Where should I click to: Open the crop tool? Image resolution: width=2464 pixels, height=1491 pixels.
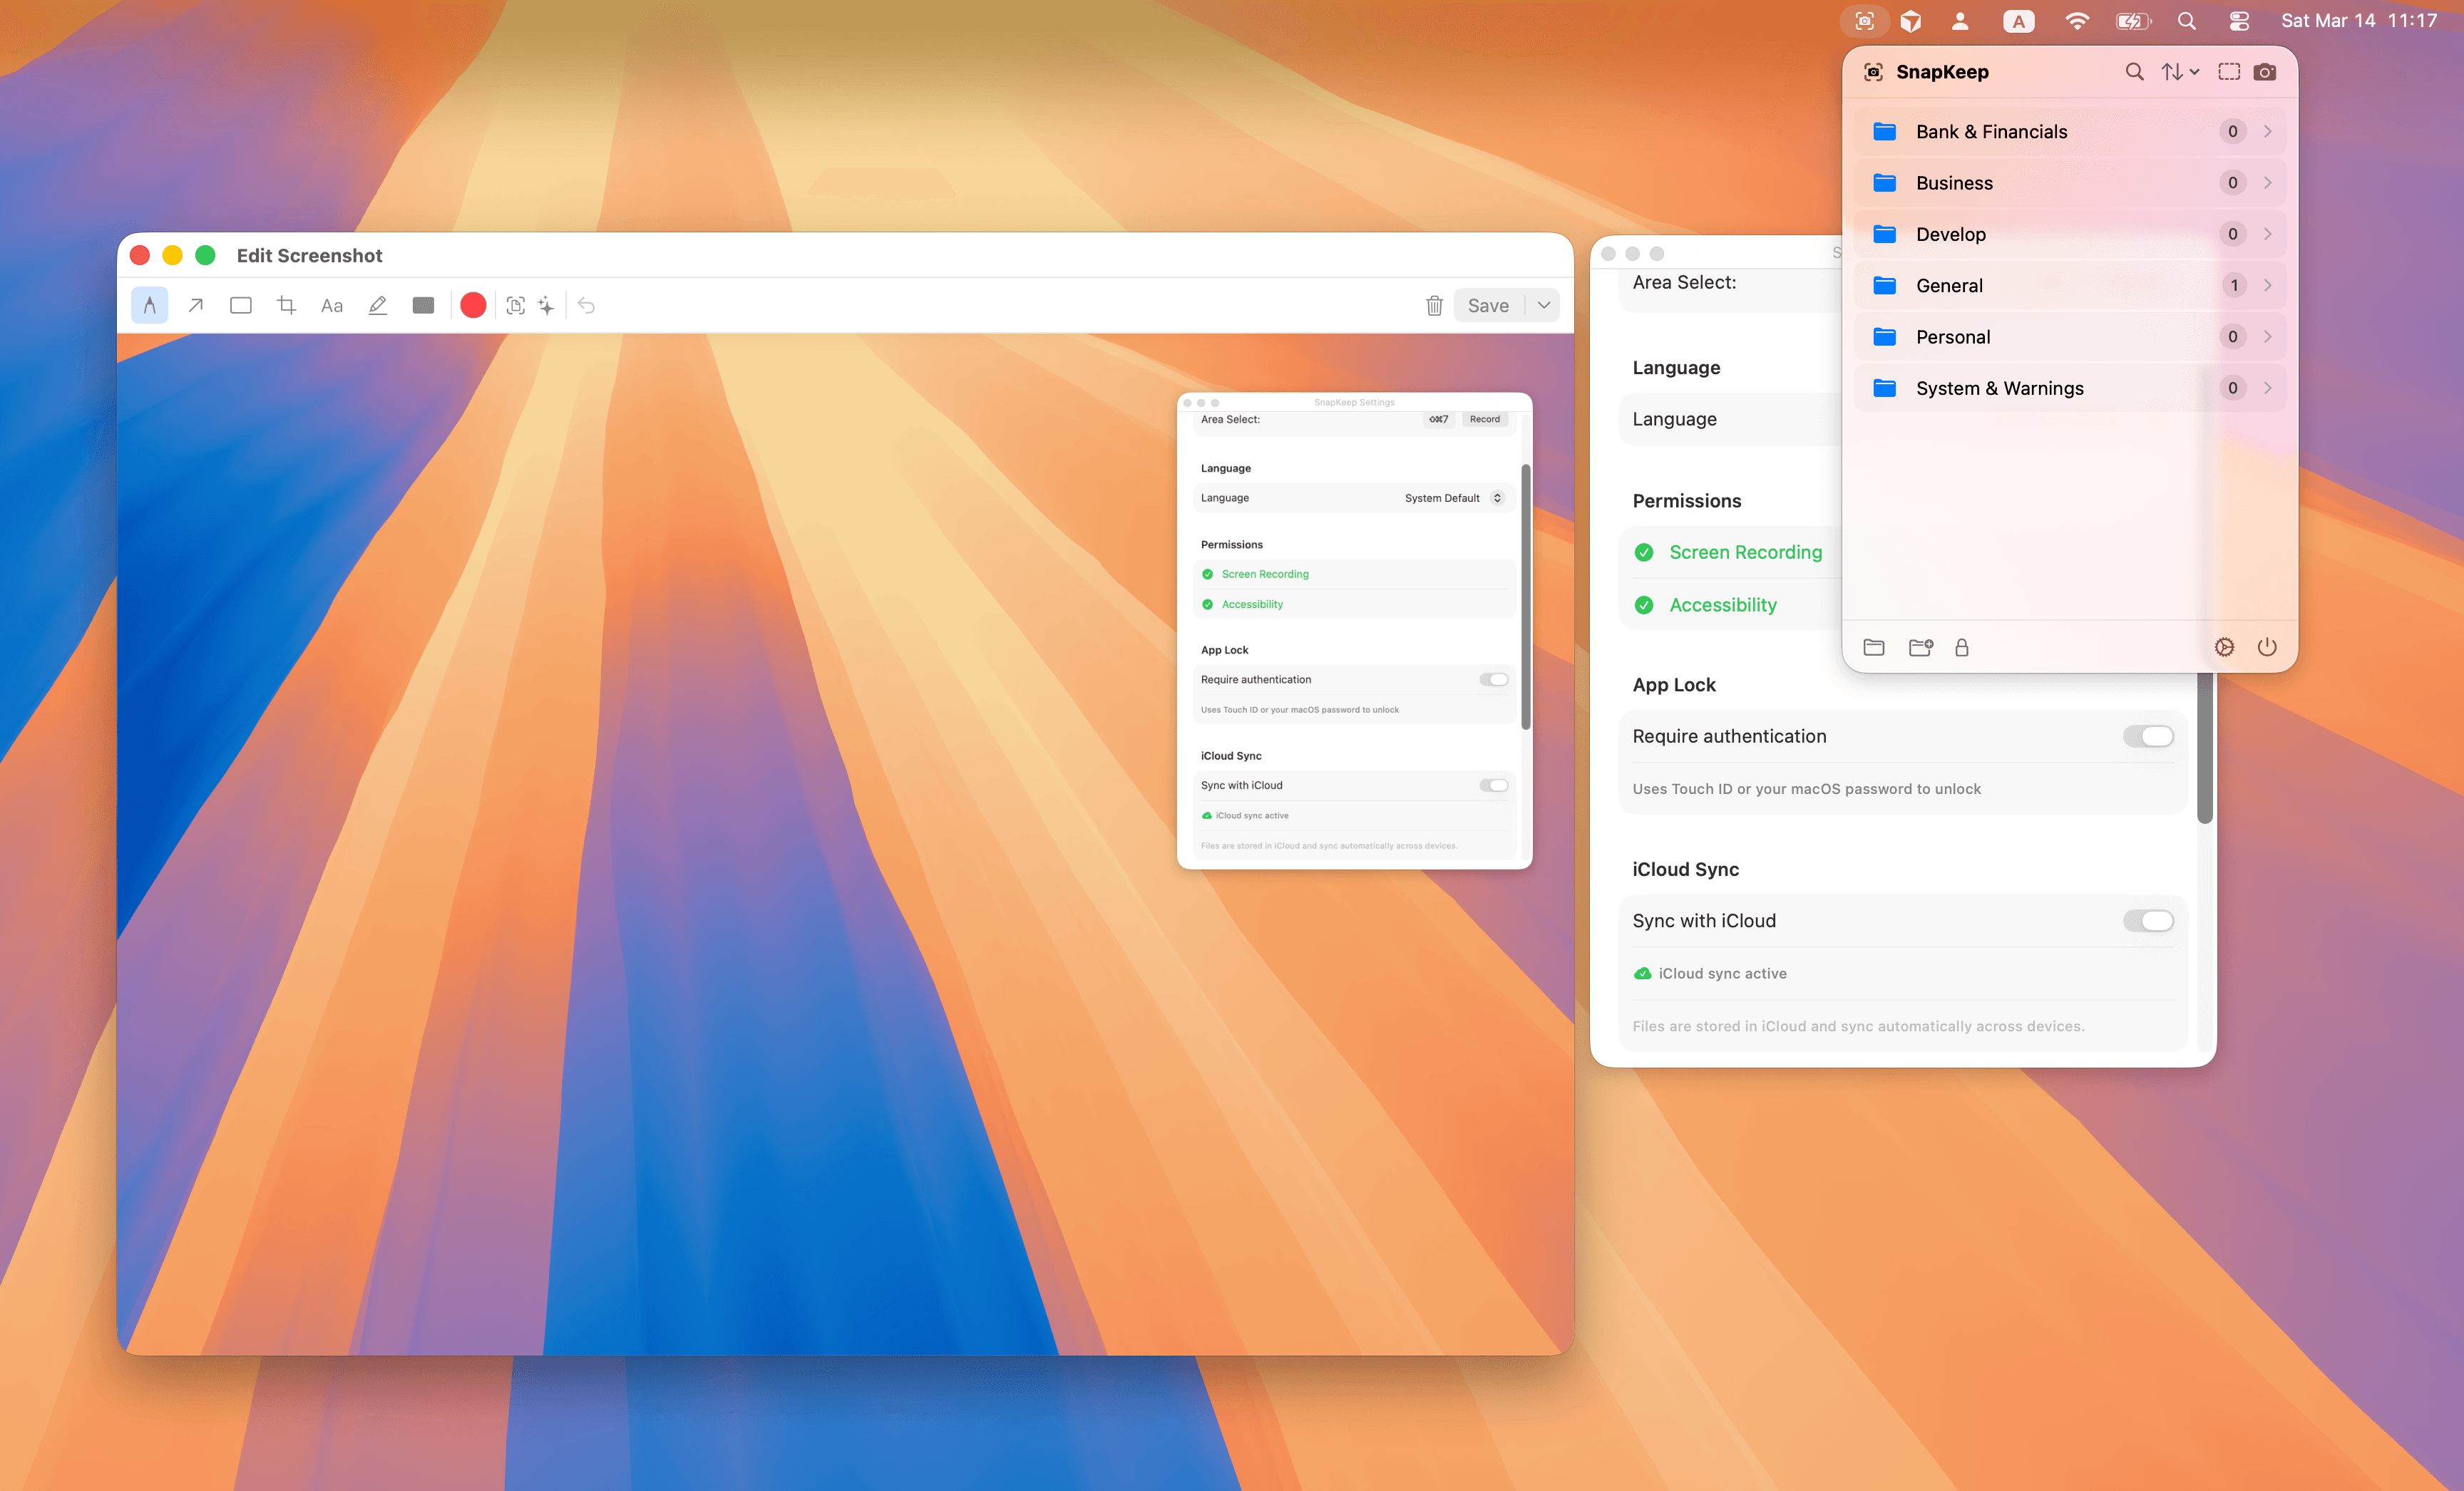(286, 305)
